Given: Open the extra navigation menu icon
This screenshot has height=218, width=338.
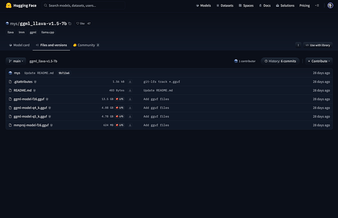Looking at the screenshot, I should 317,5.
